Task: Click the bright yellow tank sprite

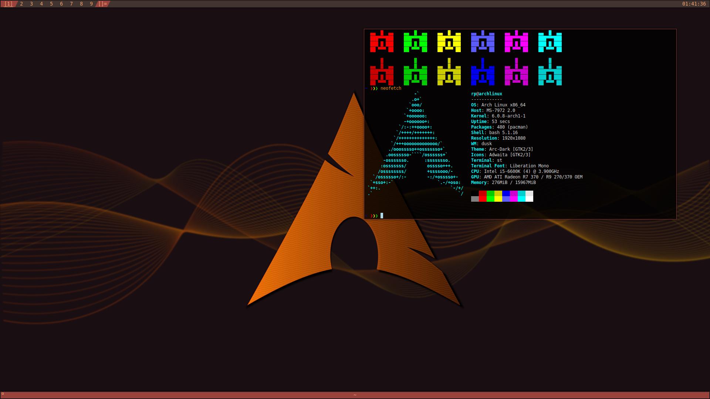Action: click(x=449, y=41)
